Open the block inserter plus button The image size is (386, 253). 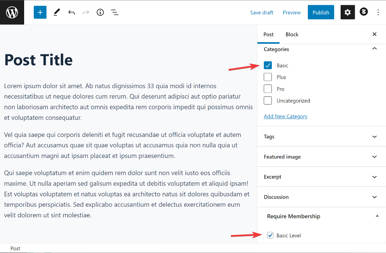40,13
